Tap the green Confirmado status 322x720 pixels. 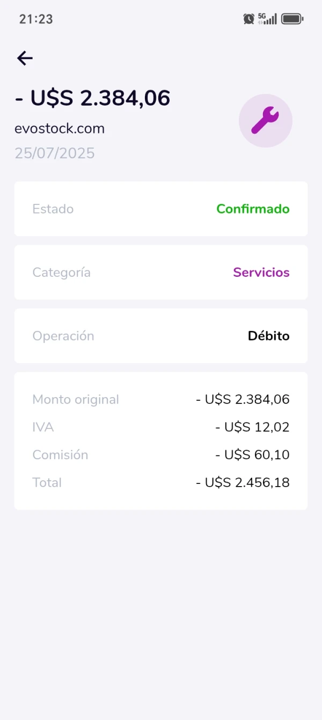point(253,209)
